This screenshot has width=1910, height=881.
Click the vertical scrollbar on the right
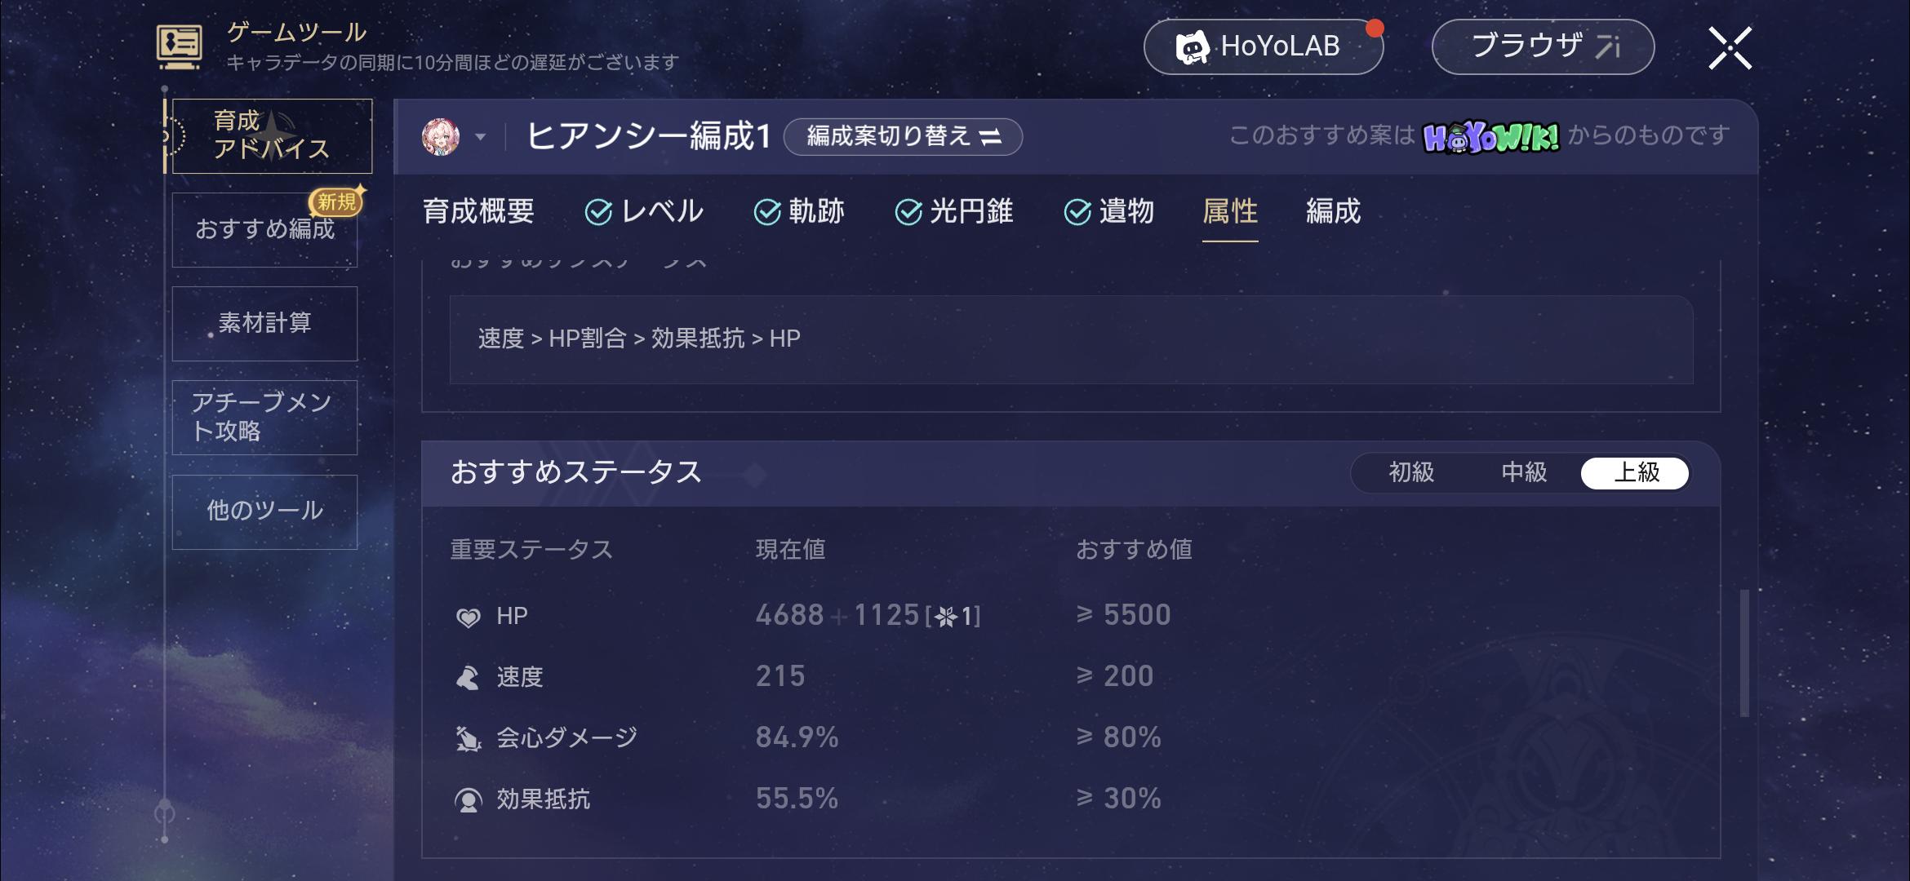(x=1744, y=653)
